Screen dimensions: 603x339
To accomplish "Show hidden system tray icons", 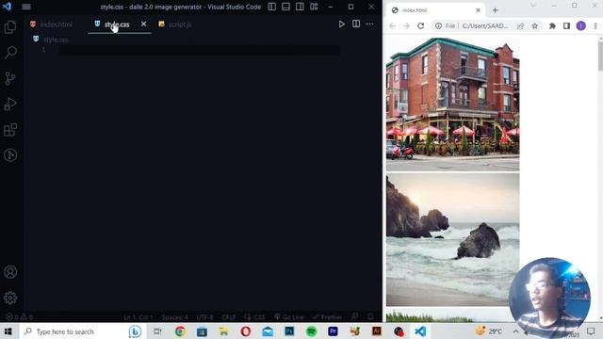I will coord(515,331).
